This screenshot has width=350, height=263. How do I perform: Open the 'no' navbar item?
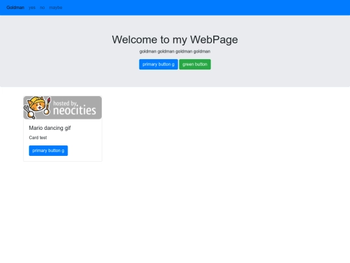tap(42, 8)
